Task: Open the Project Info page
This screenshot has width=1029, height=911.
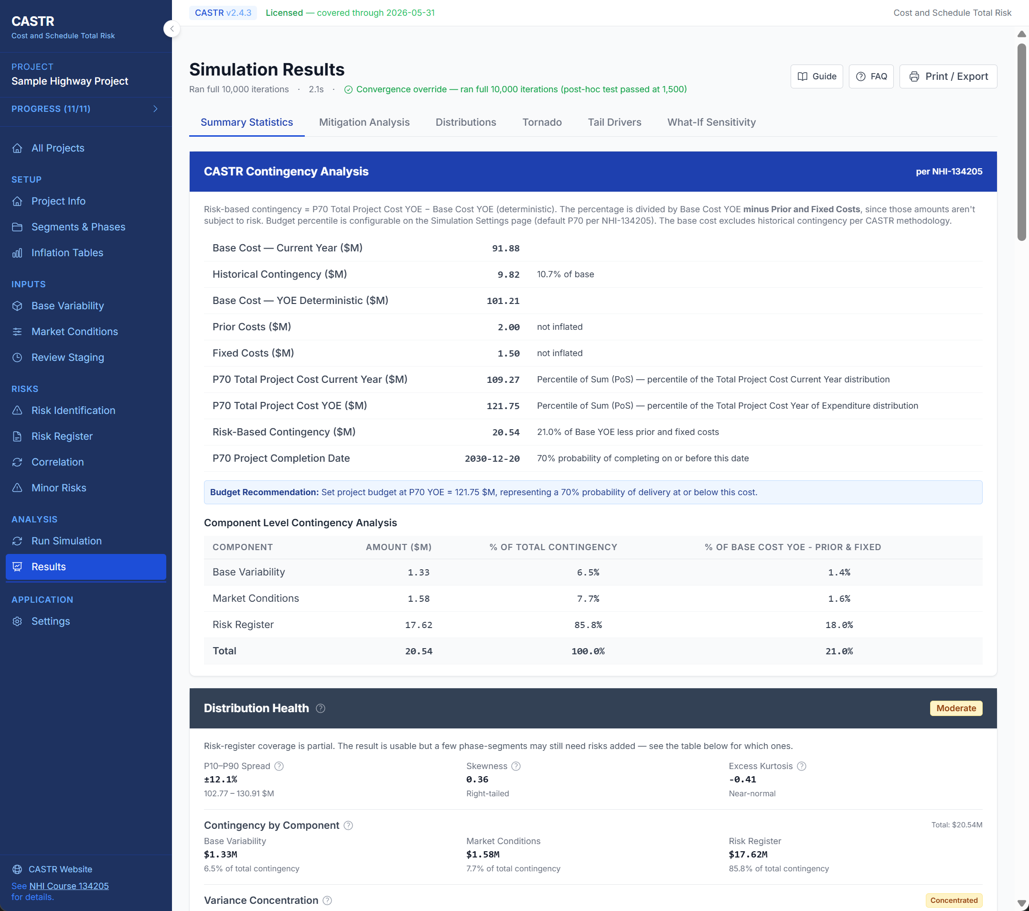Action: pyautogui.click(x=58, y=201)
